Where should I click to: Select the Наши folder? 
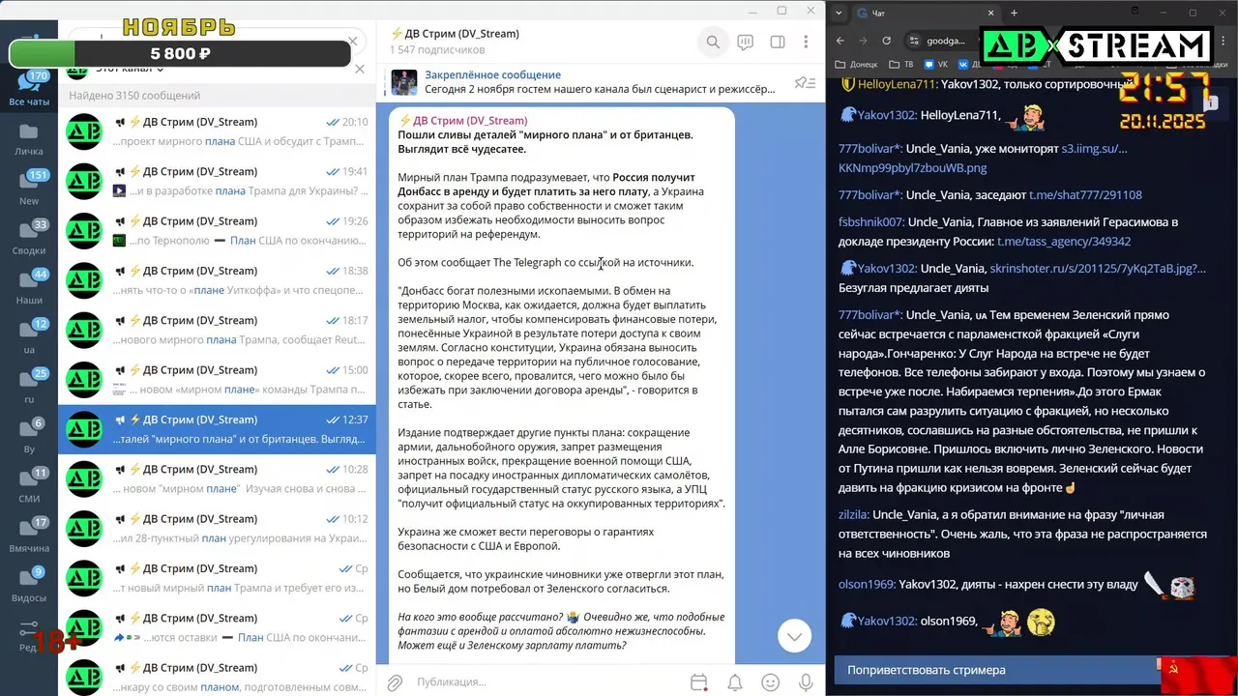click(29, 288)
